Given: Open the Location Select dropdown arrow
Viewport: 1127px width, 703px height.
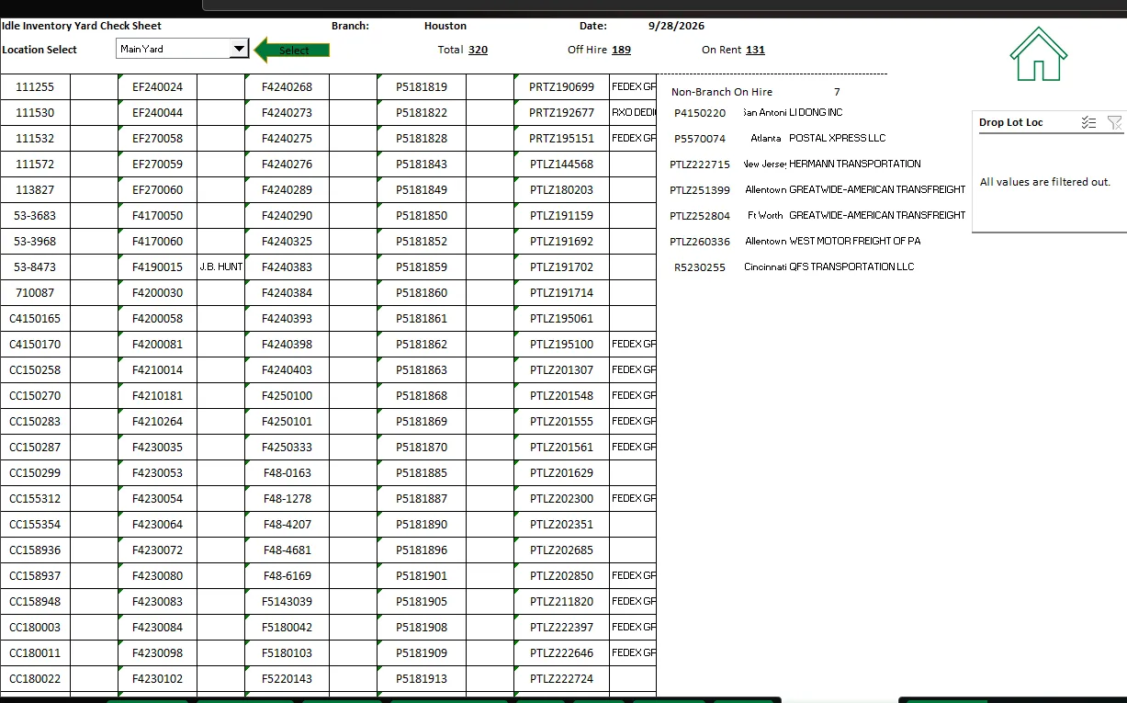Looking at the screenshot, I should pyautogui.click(x=239, y=49).
